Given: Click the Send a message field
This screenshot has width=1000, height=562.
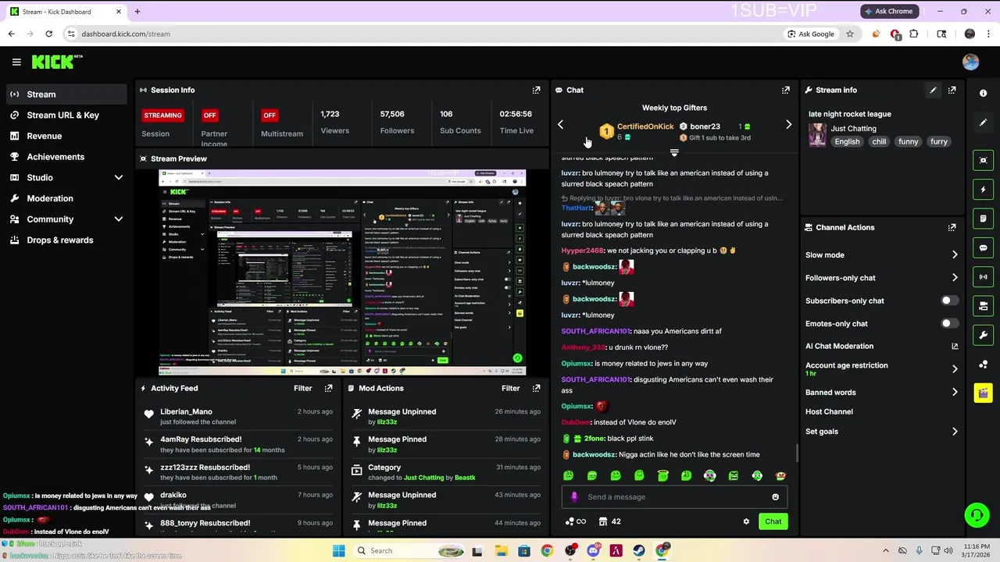Looking at the screenshot, I should click(x=676, y=497).
